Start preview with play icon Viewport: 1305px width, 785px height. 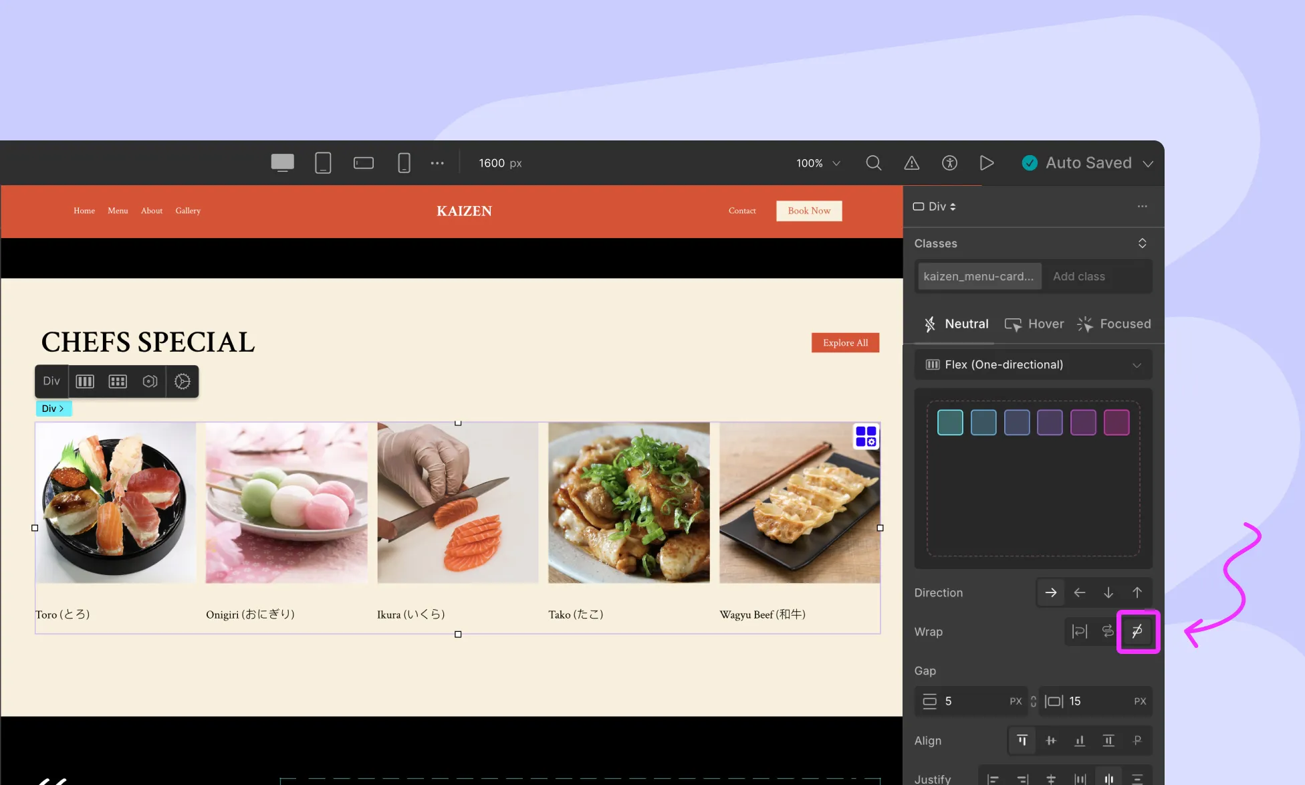(987, 162)
